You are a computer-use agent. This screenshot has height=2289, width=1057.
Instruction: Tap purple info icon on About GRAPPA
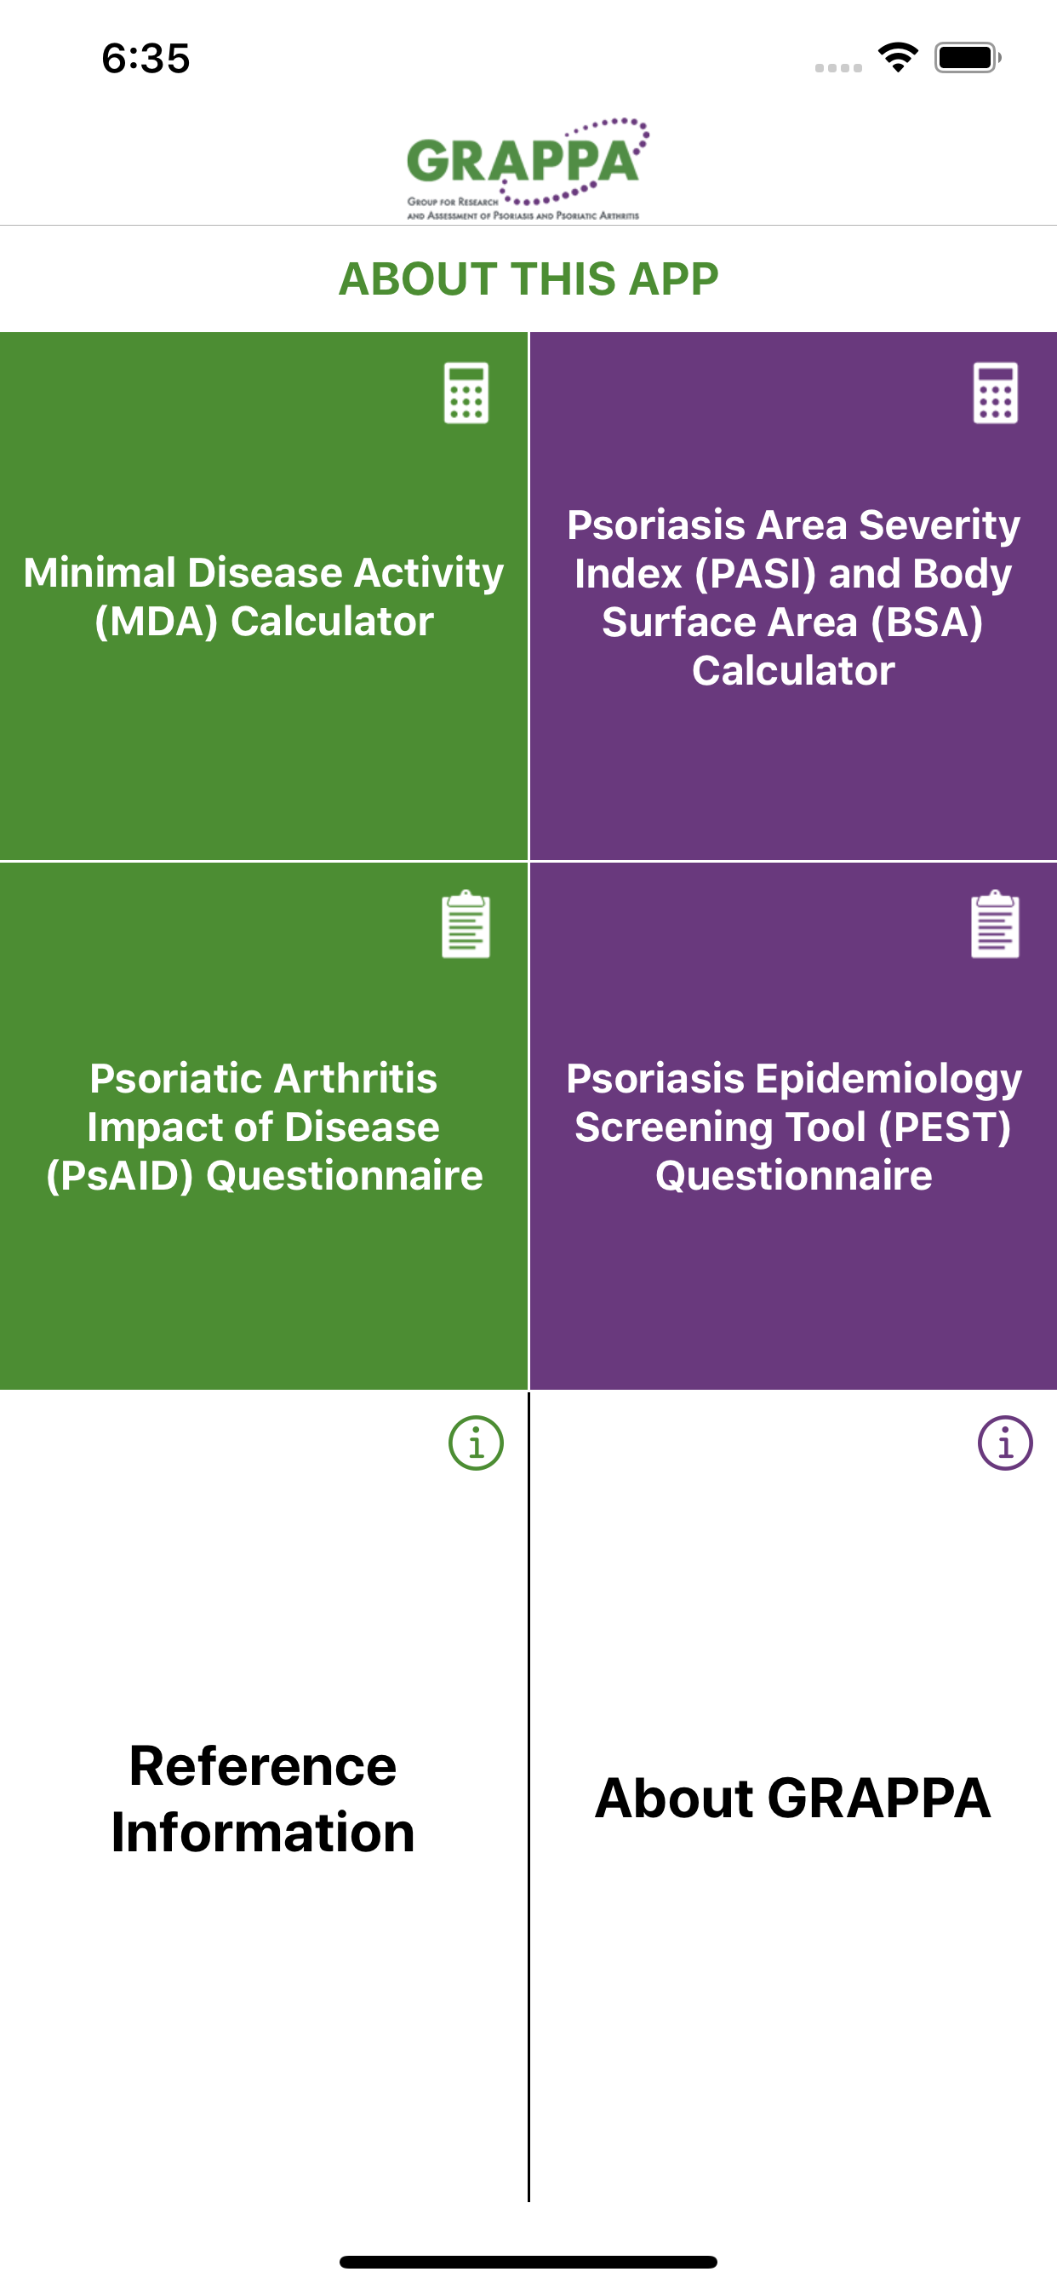click(1005, 1443)
